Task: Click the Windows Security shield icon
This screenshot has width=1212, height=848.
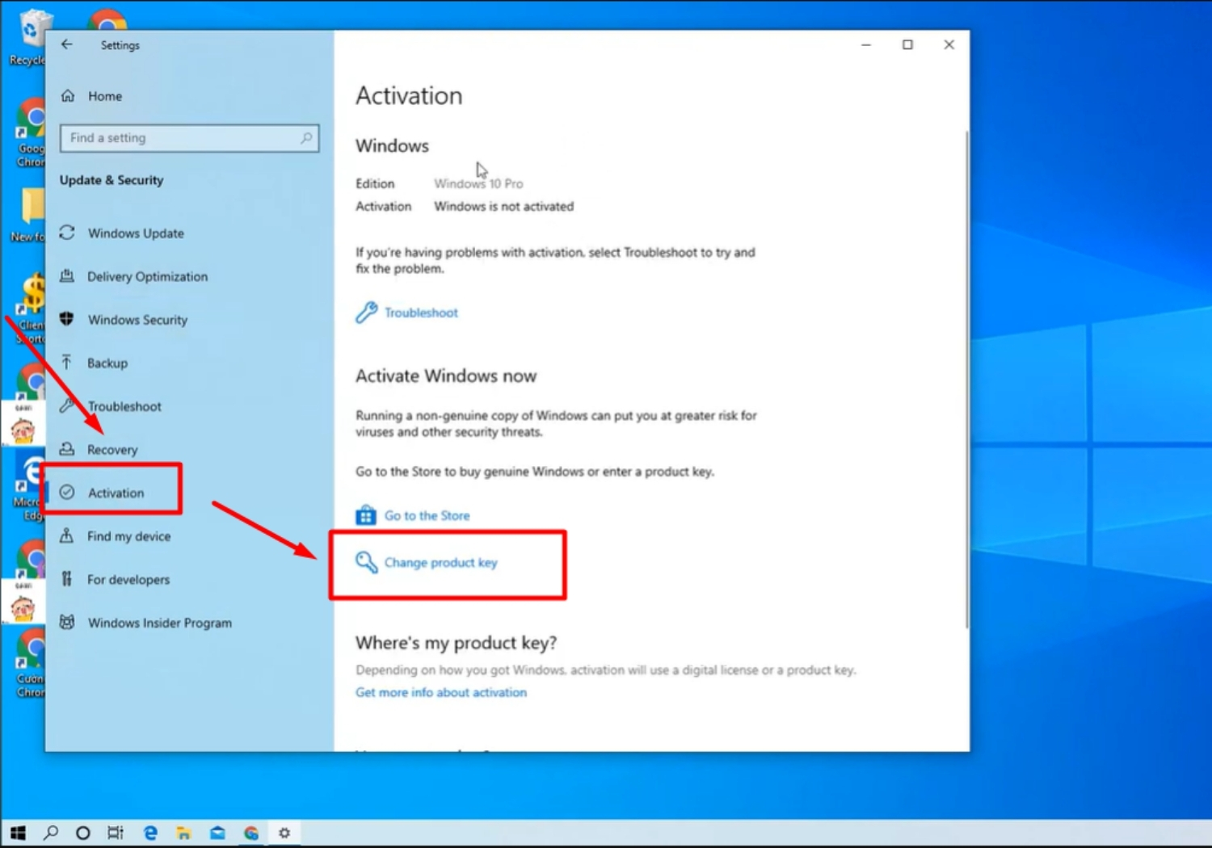Action: (67, 319)
